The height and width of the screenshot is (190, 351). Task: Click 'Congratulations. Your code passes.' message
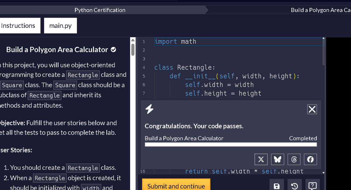tap(194, 126)
